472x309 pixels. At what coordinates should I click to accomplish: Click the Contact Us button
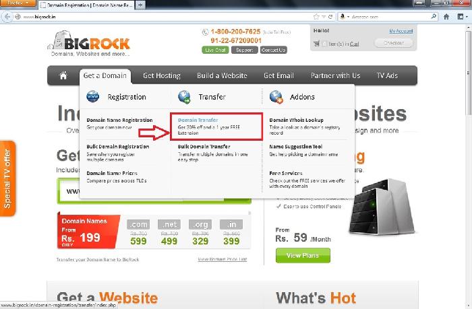point(273,50)
